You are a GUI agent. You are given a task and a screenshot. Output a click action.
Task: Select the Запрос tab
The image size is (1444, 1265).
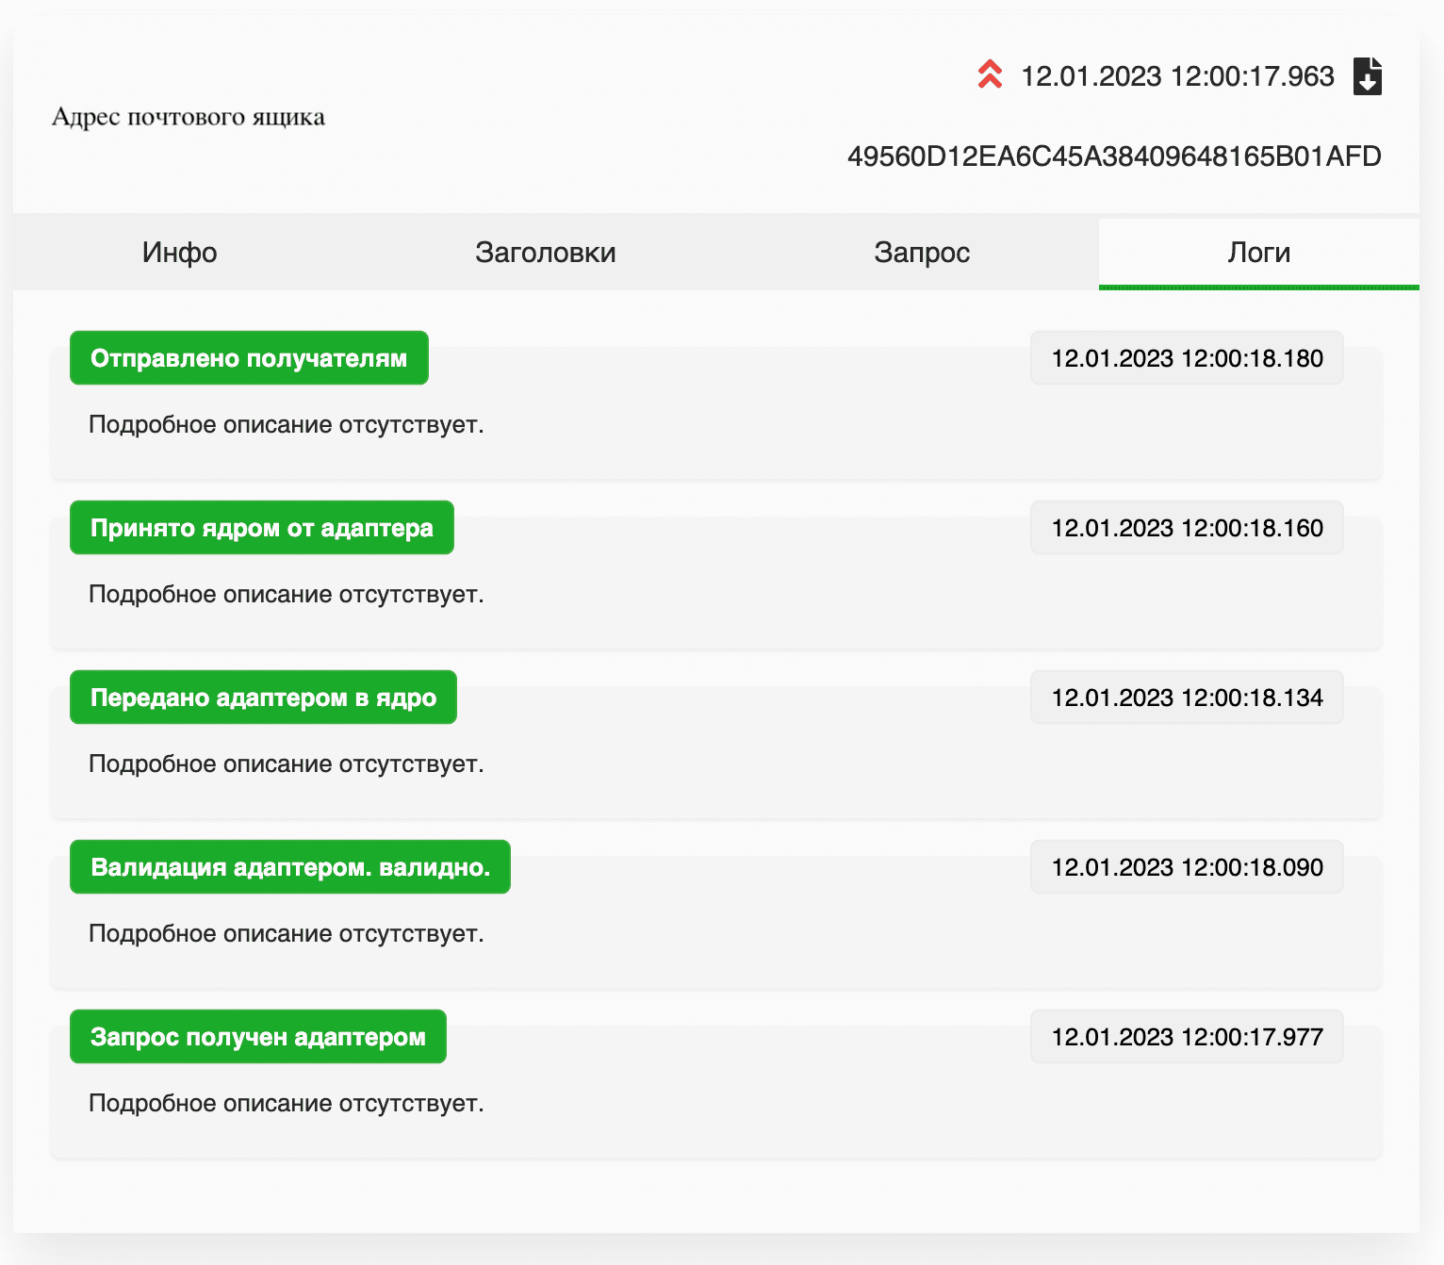pyautogui.click(x=921, y=253)
